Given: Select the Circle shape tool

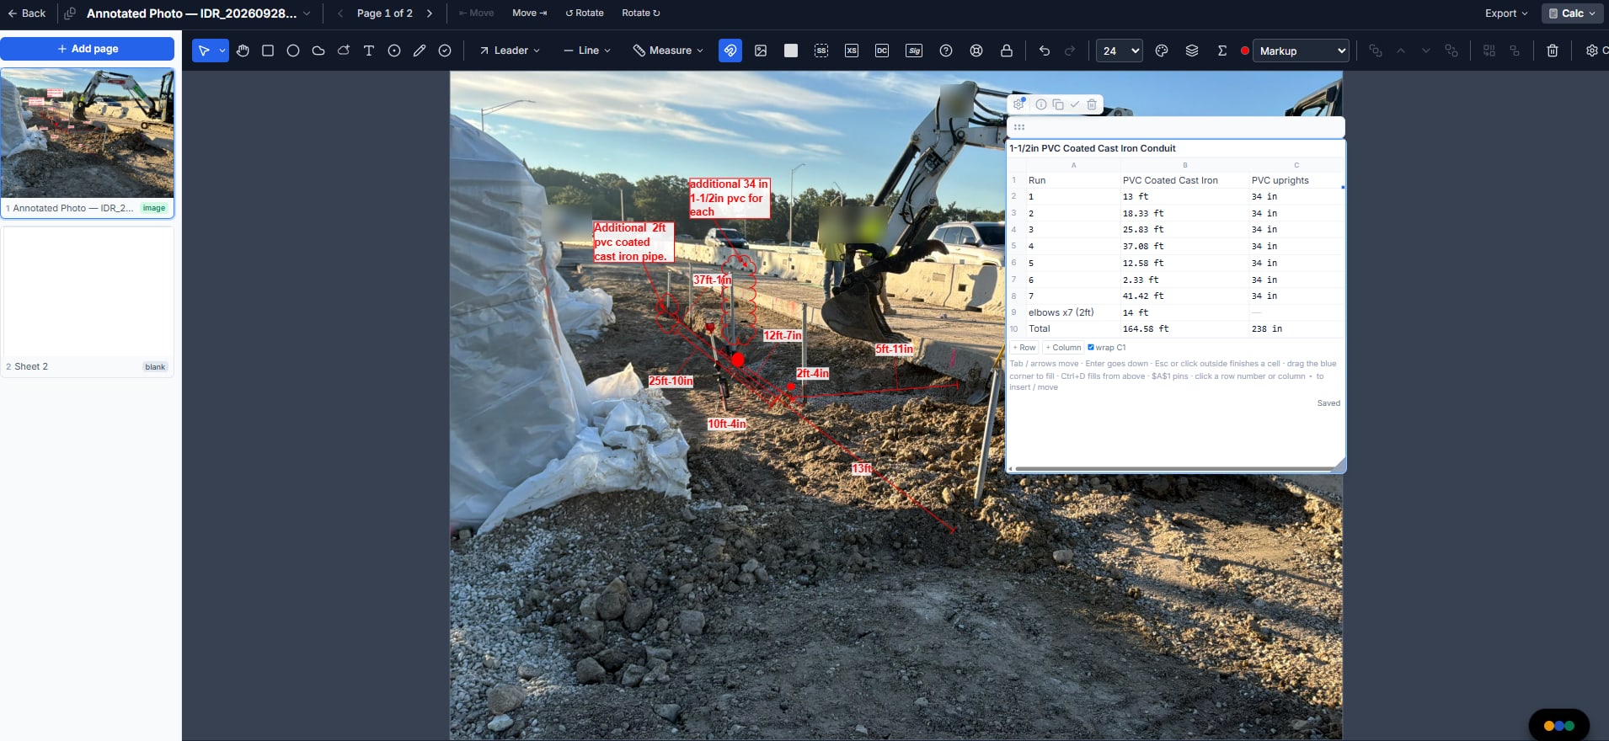Looking at the screenshot, I should pos(293,51).
